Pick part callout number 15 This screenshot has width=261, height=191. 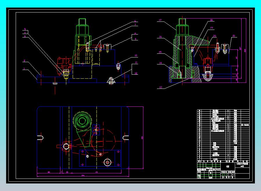coord(160,52)
